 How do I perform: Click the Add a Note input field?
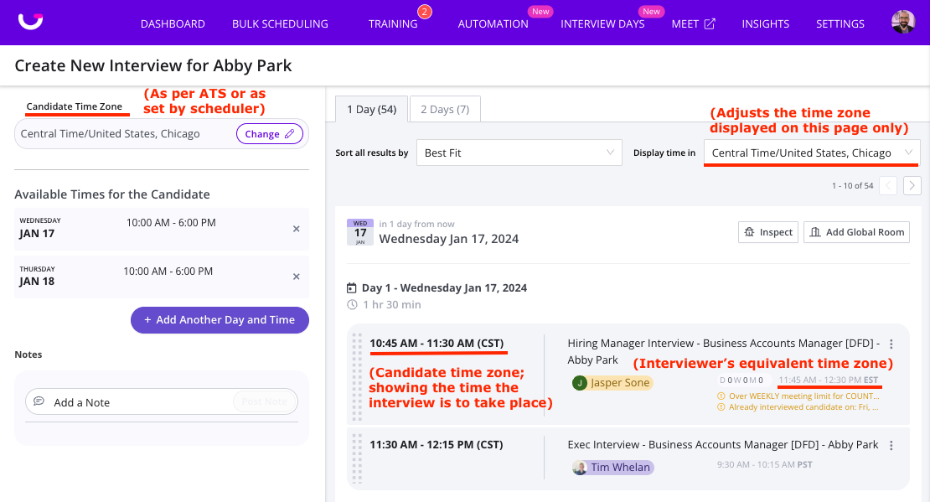[x=126, y=401]
